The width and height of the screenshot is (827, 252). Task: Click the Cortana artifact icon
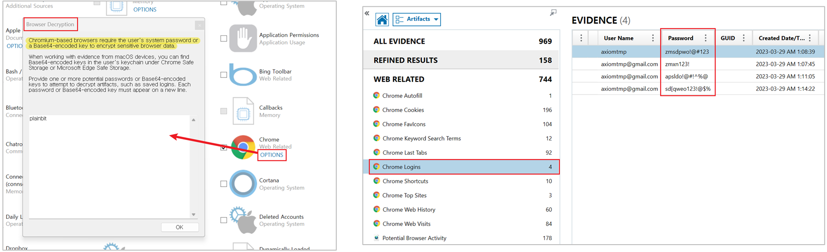(x=243, y=183)
